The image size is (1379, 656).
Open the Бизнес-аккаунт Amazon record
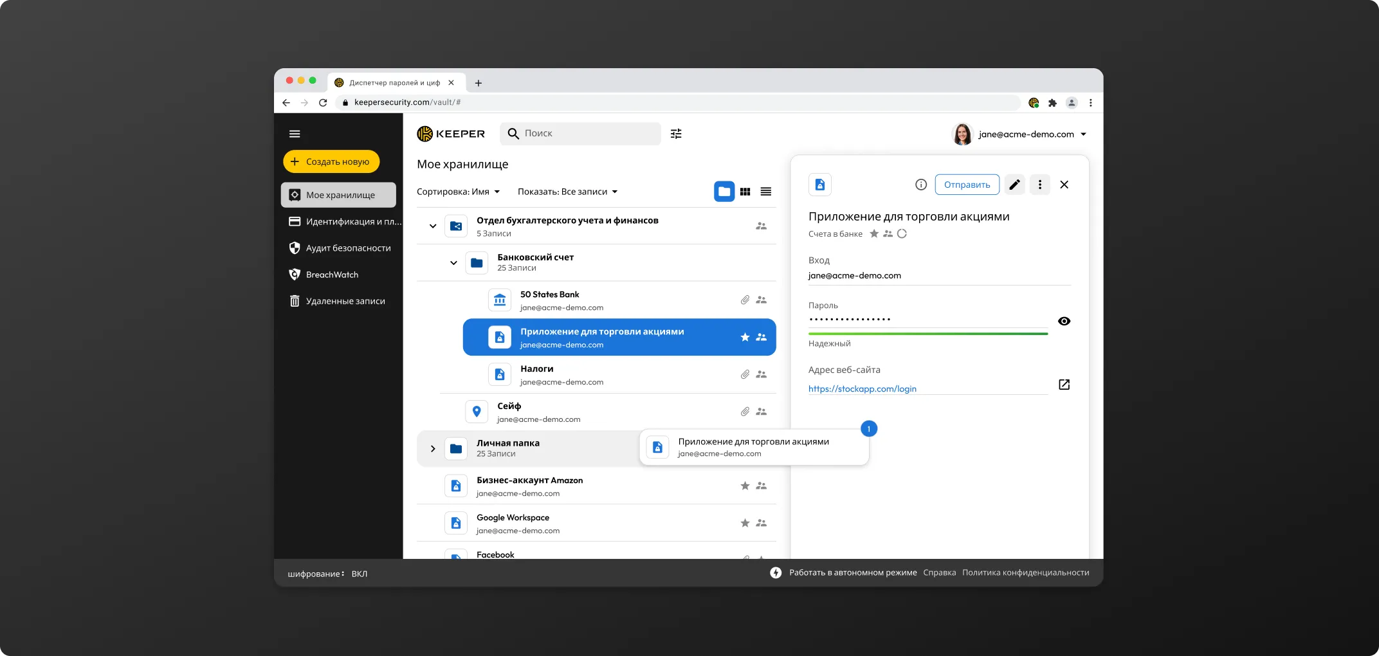tap(596, 486)
